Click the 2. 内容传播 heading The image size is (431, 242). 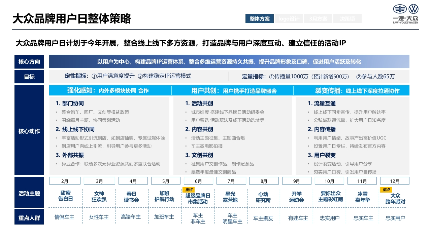(322, 129)
